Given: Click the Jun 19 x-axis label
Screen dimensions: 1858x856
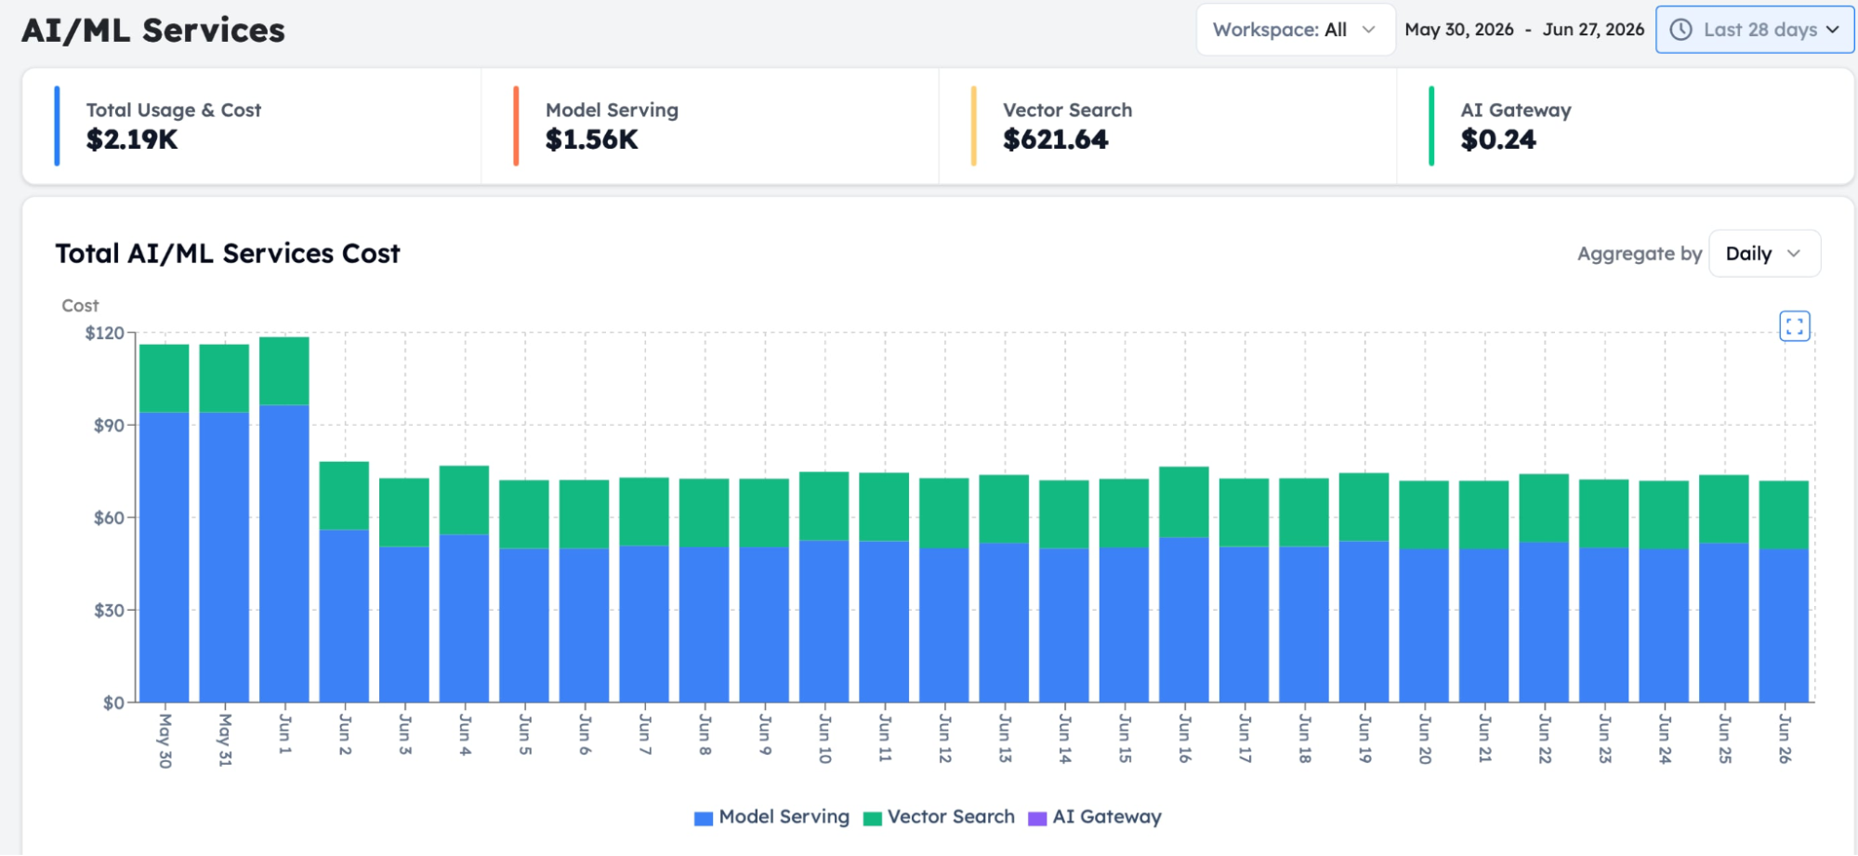Looking at the screenshot, I should coord(1364,739).
